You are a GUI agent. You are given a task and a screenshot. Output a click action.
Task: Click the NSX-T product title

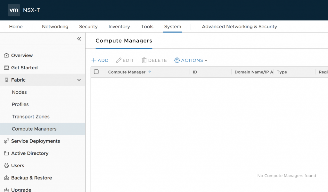pyautogui.click(x=31, y=10)
